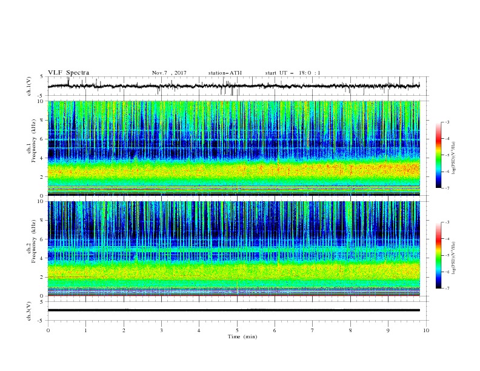This screenshot has height=371, width=480.
Task: Click the "ch.1(V)" axis label
Action: 29,86
